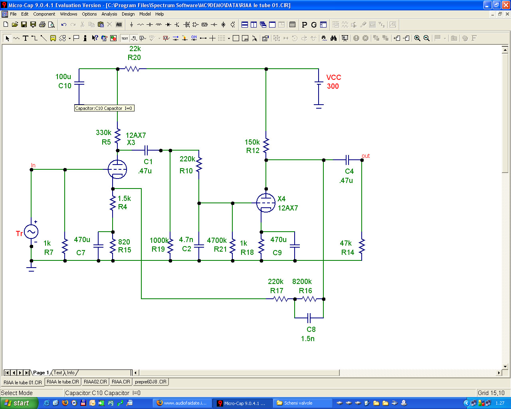Toggle Attribute Text display (R1 icon)
Screen dimensions: 511x409
click(x=134, y=38)
